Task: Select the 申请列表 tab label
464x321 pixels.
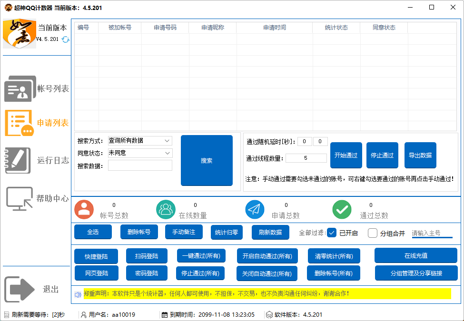Action: [x=53, y=123]
